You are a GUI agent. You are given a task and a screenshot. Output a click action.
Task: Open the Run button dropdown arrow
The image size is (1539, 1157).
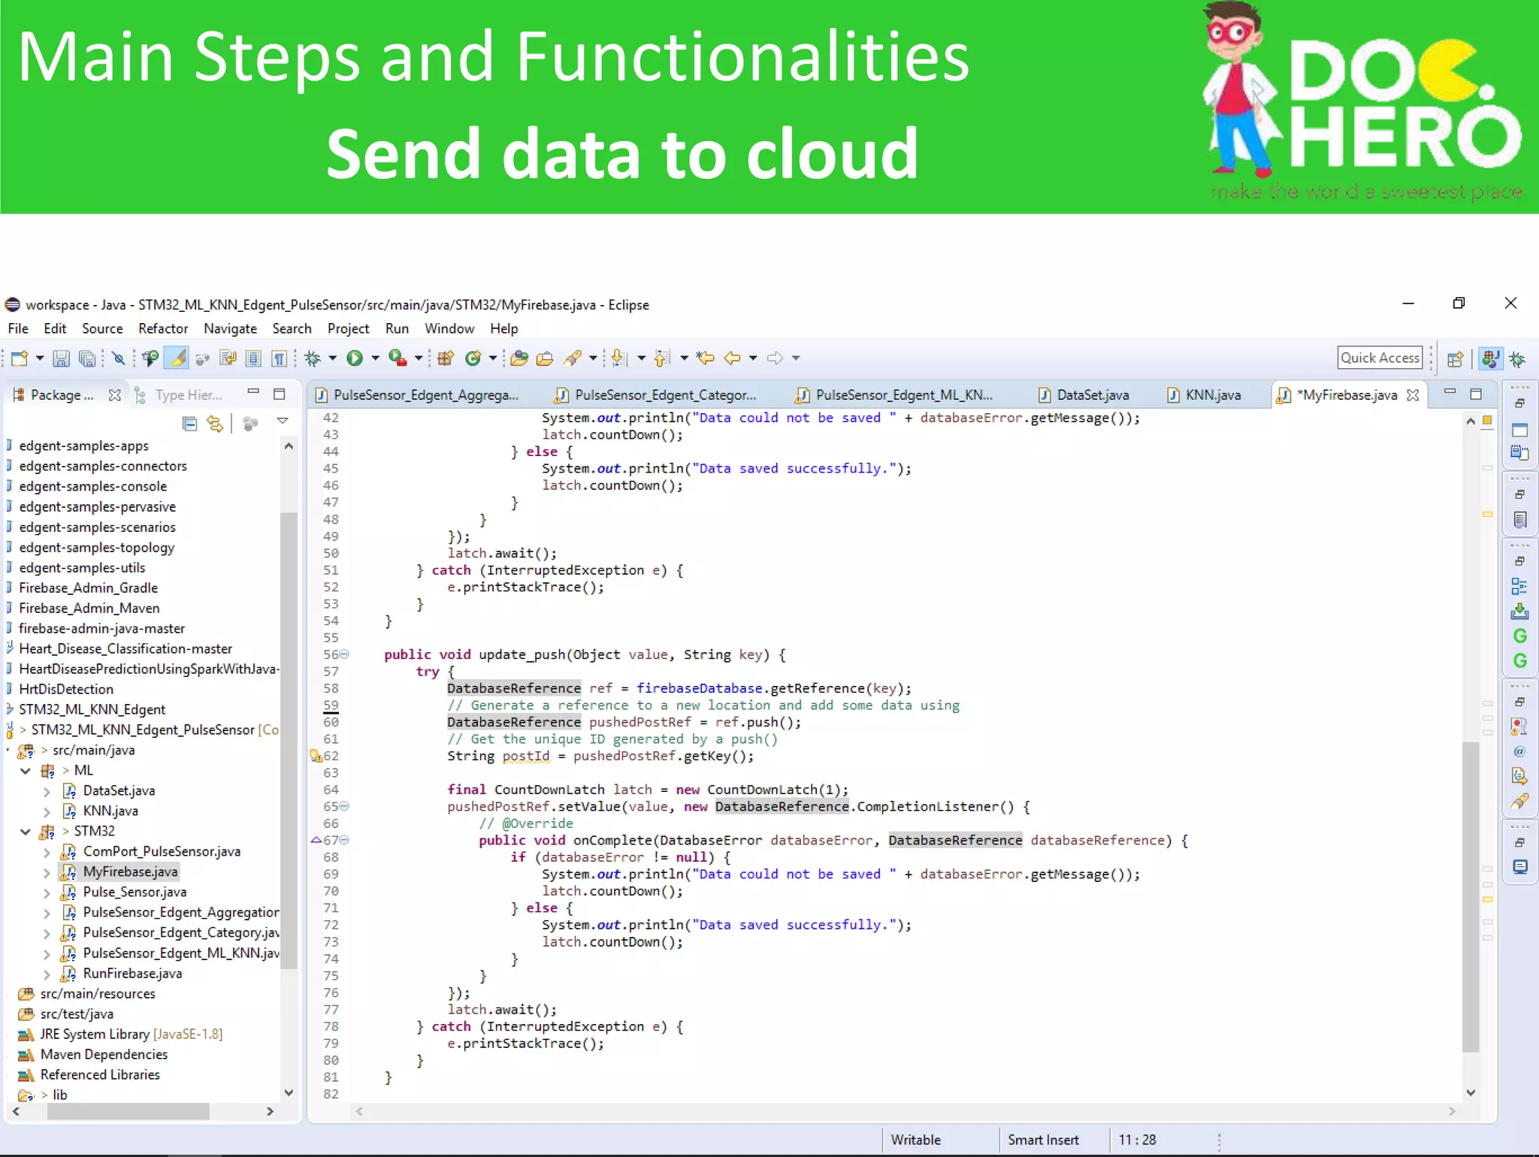[375, 358]
